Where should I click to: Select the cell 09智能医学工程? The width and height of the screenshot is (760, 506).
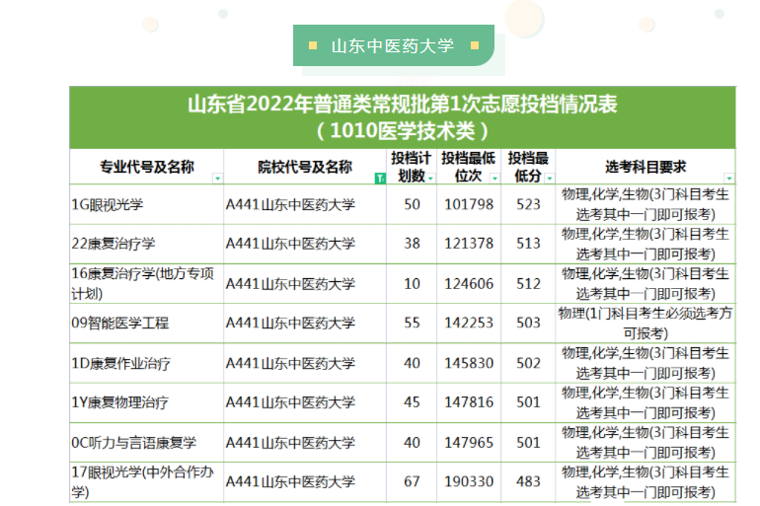click(147, 323)
